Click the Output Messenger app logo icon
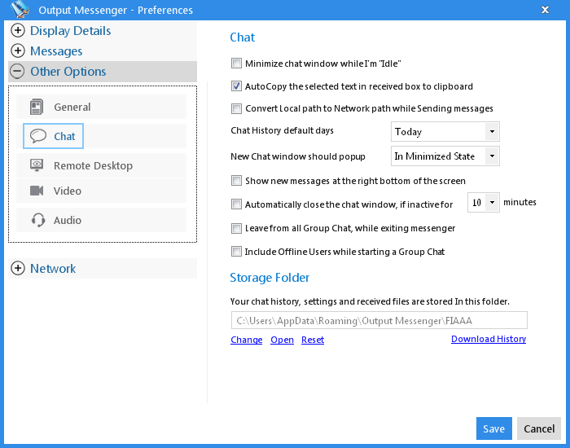 (x=20, y=10)
